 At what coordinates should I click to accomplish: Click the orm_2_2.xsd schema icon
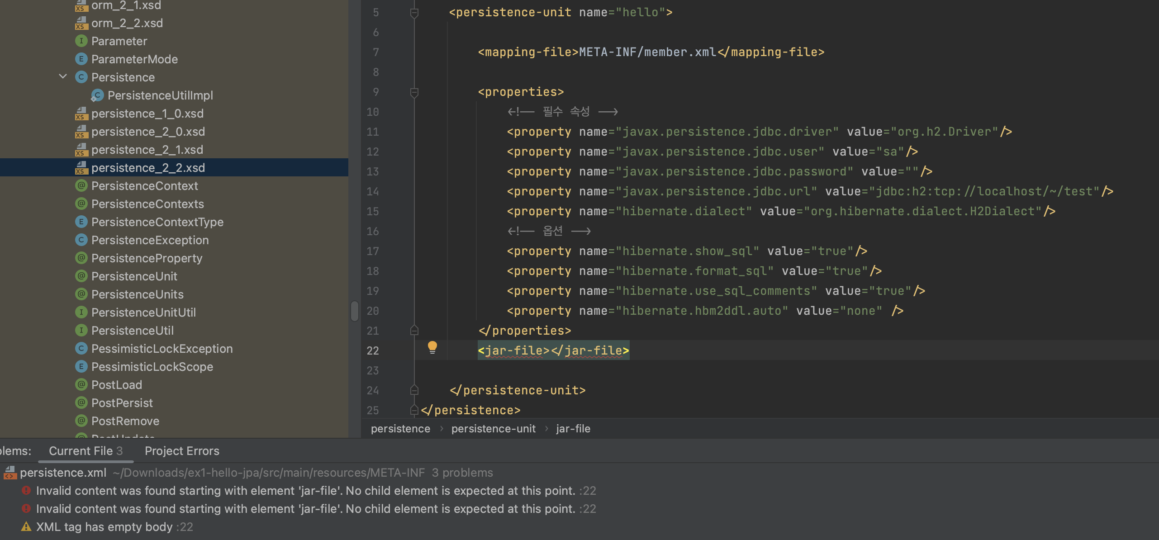tap(81, 23)
